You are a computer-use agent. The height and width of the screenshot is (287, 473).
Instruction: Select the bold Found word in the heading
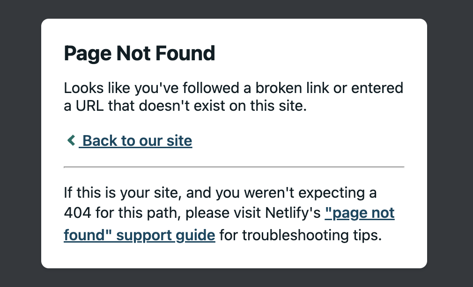(189, 53)
